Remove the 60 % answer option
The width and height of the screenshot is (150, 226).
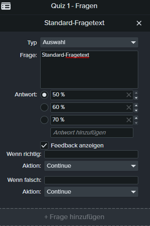coord(129,107)
